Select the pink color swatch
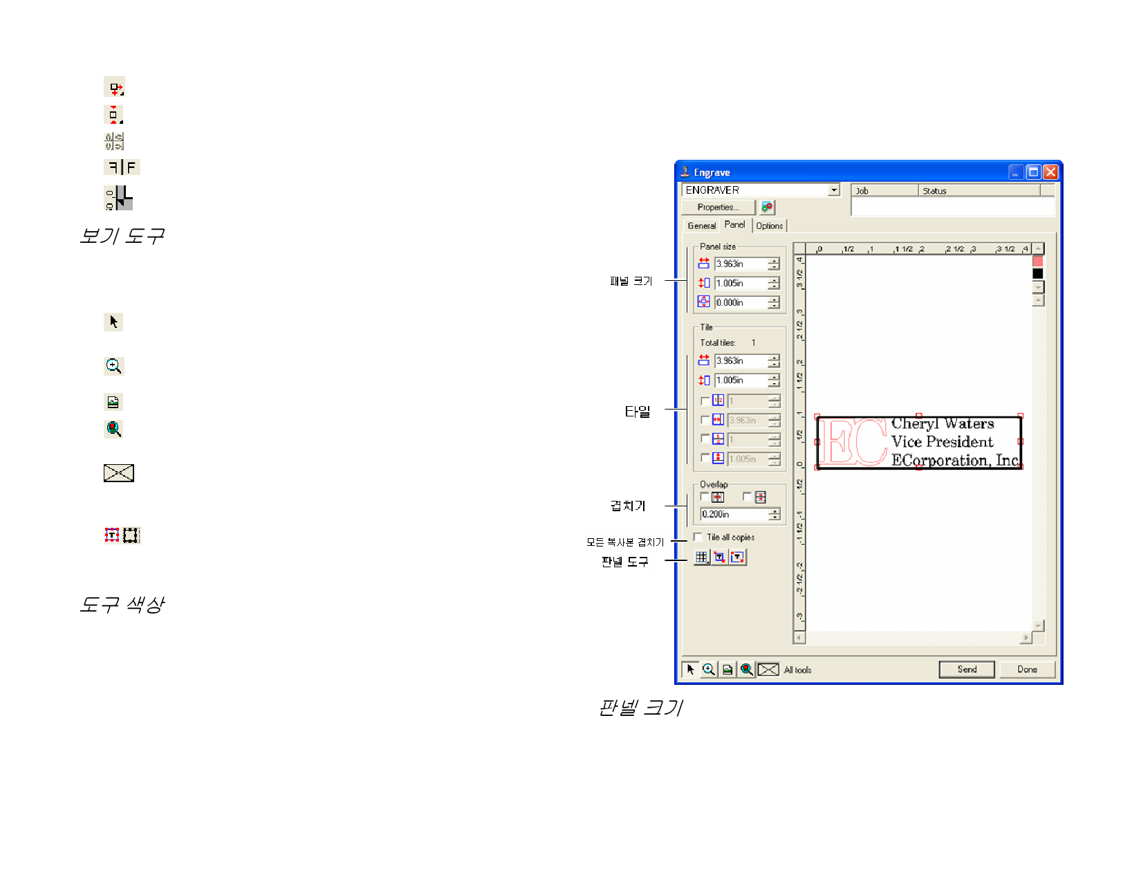Image resolution: width=1141 pixels, height=882 pixels. point(1038,261)
